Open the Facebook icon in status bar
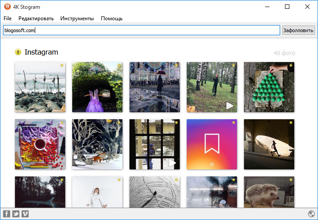Image resolution: width=318 pixels, height=220 pixels. (7, 214)
